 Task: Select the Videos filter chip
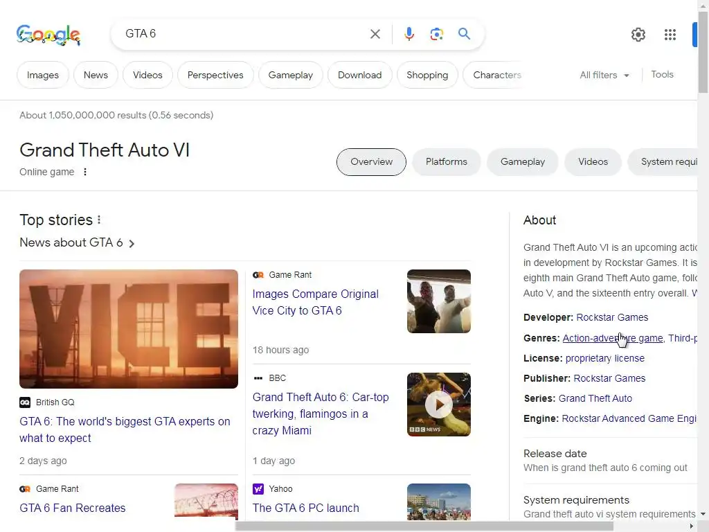(x=147, y=75)
